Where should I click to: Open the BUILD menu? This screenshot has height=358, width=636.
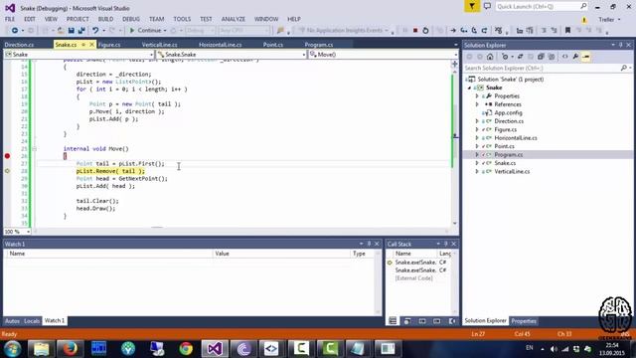pyautogui.click(x=105, y=19)
